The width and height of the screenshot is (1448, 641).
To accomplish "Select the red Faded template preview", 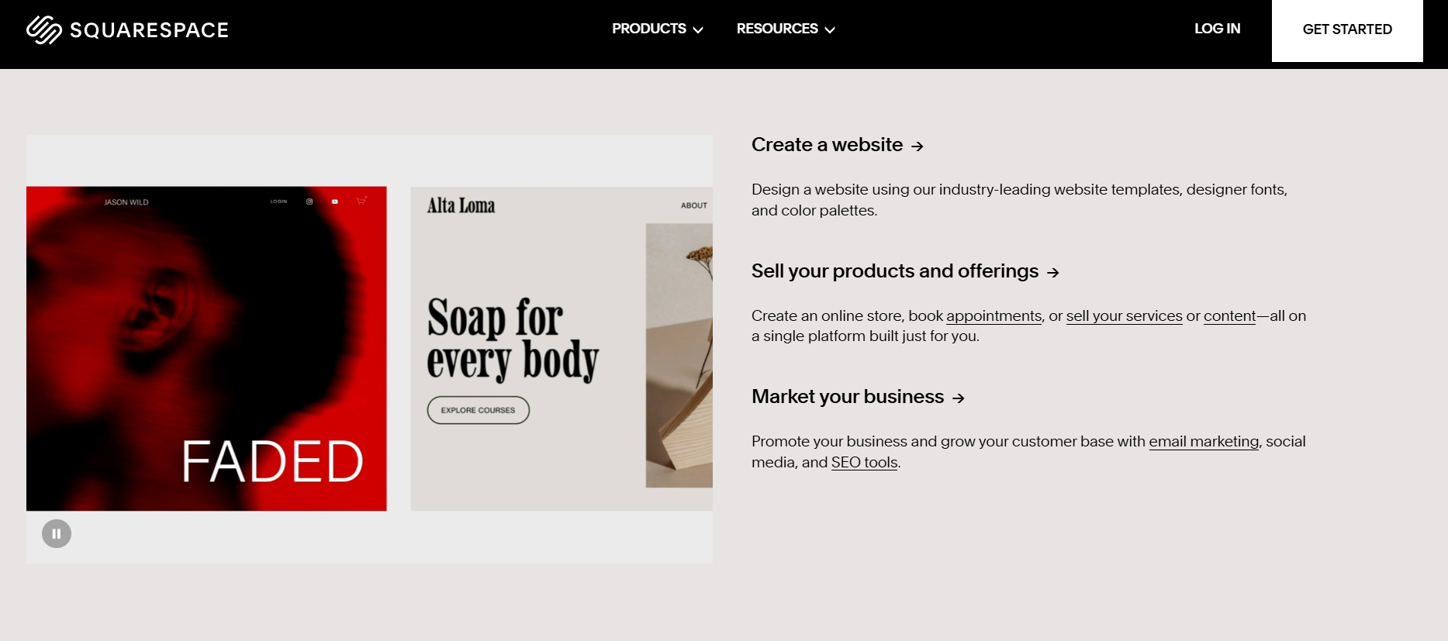I will tap(206, 348).
